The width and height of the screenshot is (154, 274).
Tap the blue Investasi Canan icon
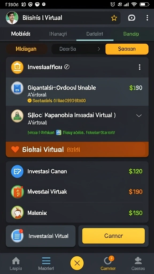[x=17, y=172]
